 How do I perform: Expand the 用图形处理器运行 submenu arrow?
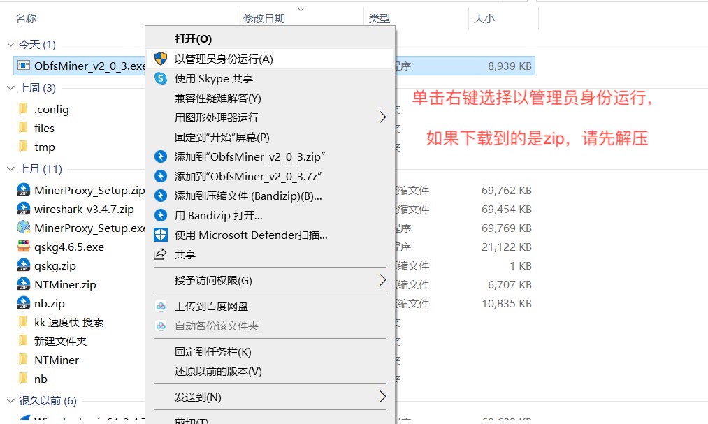382,117
